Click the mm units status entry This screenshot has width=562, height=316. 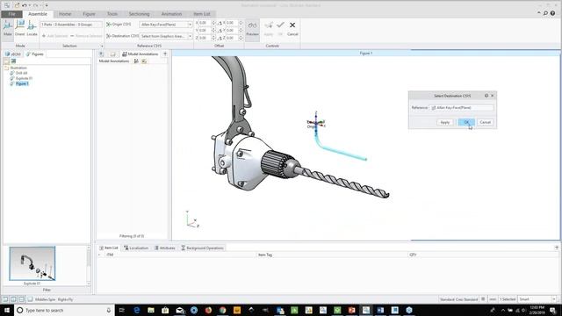pyautogui.click(x=493, y=299)
